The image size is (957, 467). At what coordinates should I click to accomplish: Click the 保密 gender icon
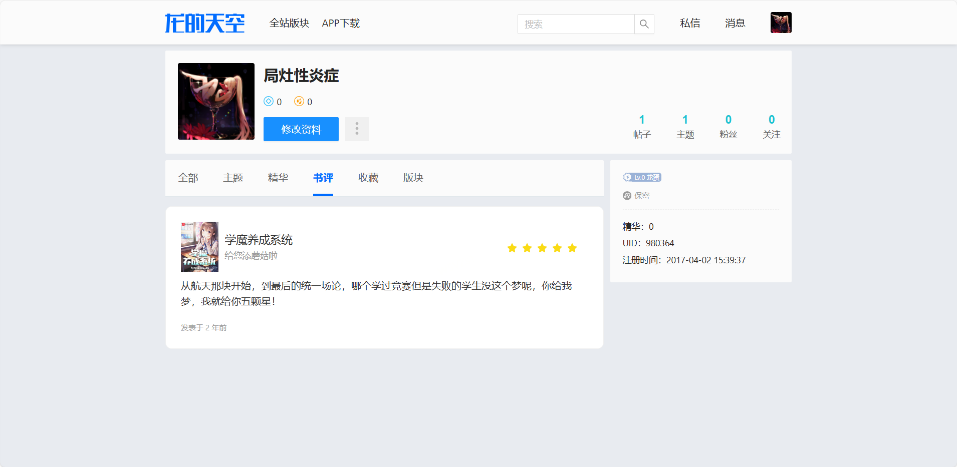[627, 196]
